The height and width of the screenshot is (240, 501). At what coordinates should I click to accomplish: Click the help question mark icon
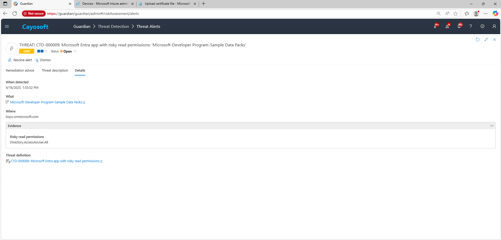click(x=470, y=26)
